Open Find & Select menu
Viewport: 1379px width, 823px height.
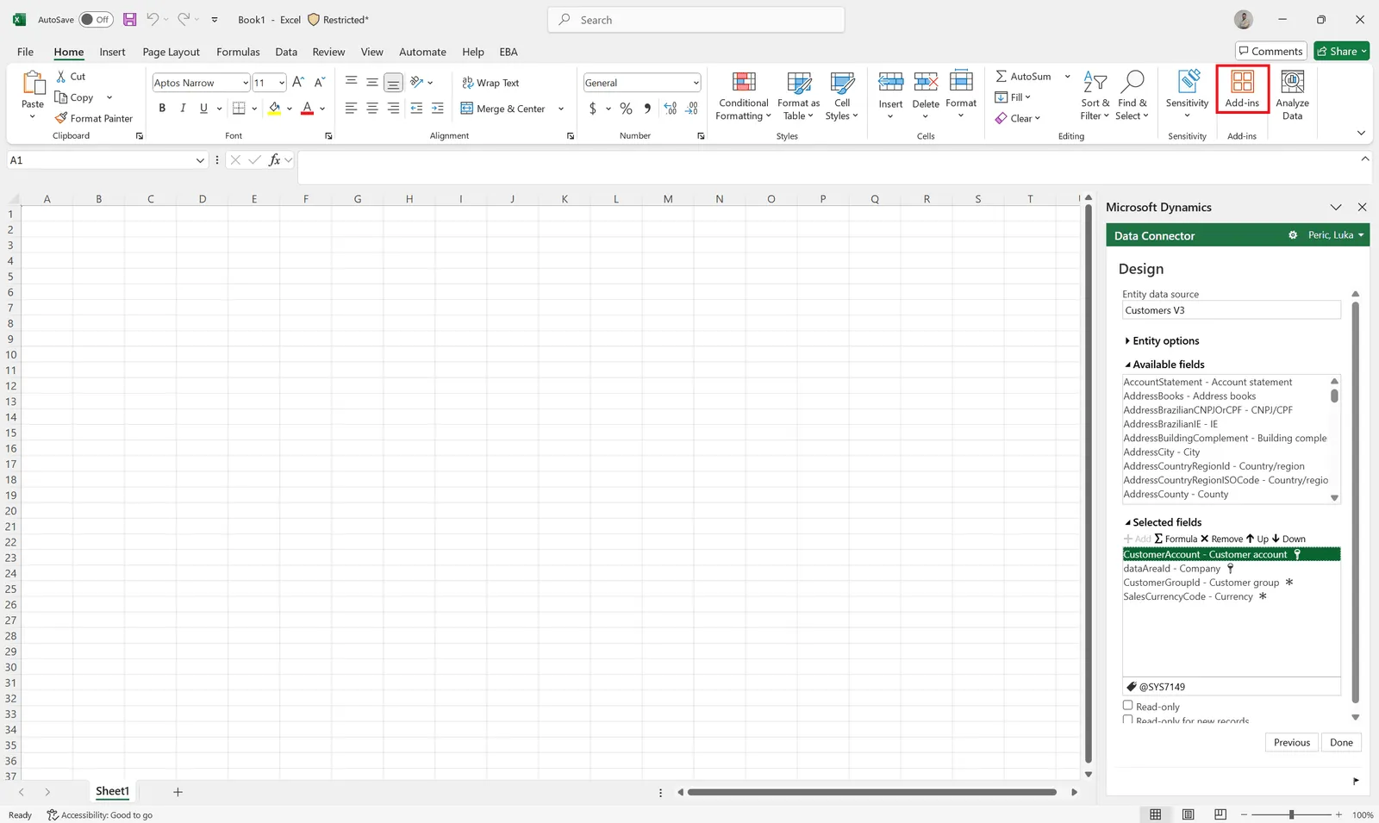click(x=1132, y=96)
